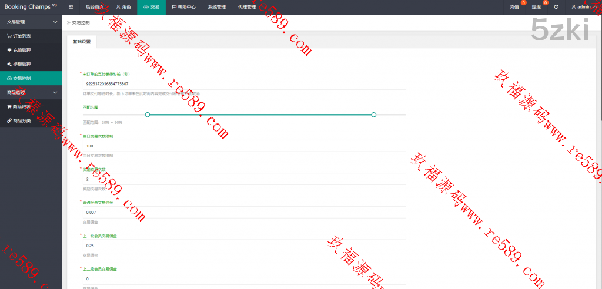Open the admin user dropdown
This screenshot has height=289, width=602.
[x=583, y=7]
